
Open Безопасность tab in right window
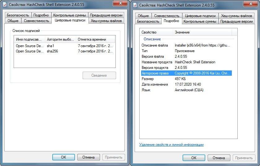(x=148, y=21)
